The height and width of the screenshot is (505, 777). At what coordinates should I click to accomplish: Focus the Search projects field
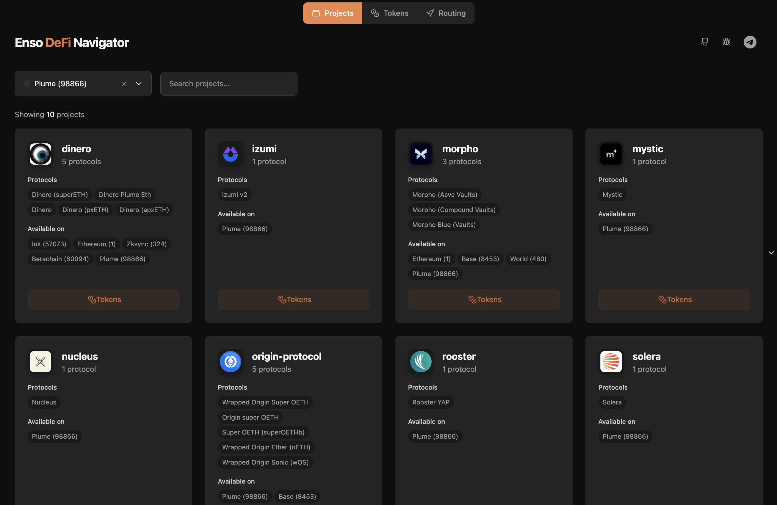[x=228, y=84]
